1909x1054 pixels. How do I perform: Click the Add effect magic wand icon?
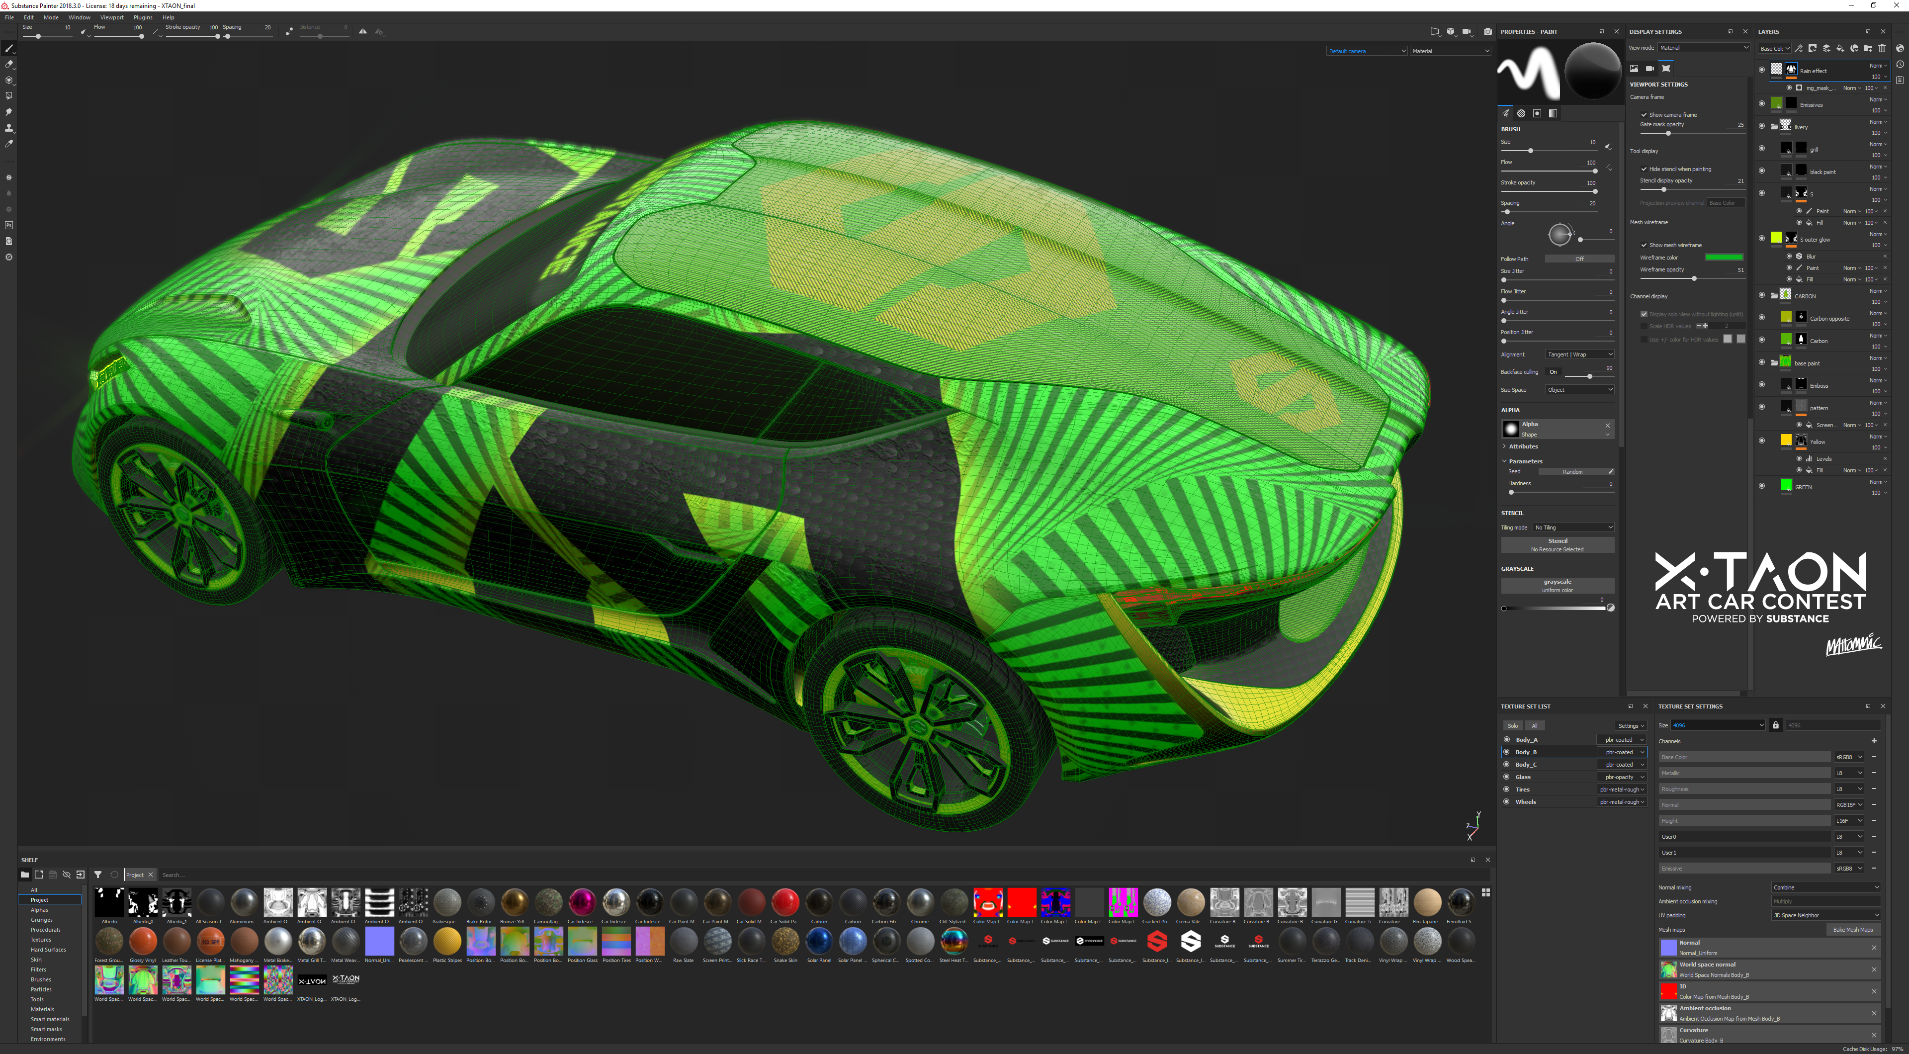(x=1799, y=49)
